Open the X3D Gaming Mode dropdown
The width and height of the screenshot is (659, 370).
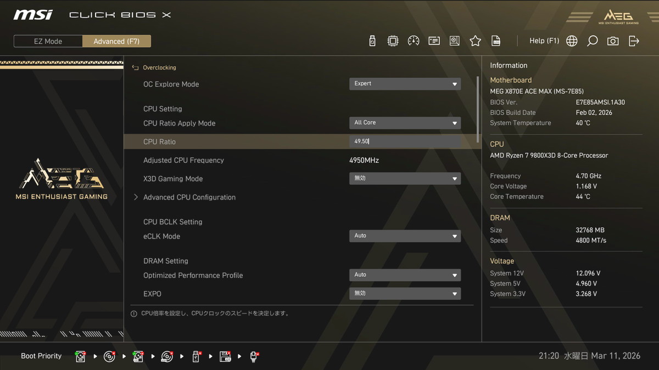pyautogui.click(x=405, y=179)
